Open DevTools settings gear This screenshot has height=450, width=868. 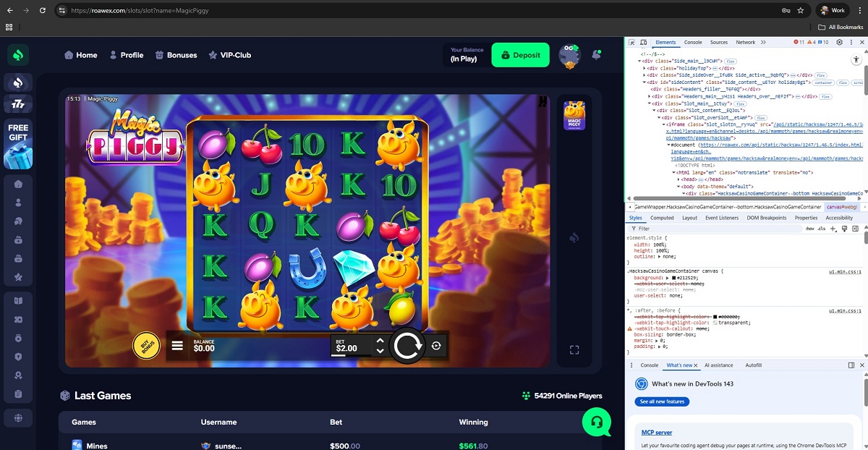pyautogui.click(x=839, y=43)
